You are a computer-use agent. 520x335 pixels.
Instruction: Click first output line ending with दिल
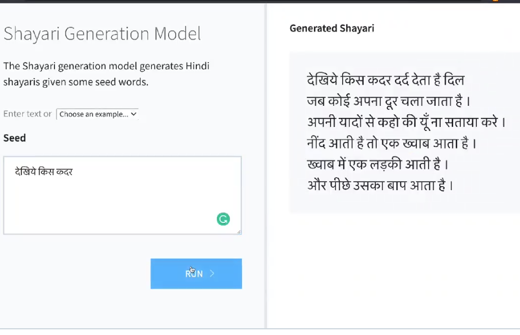click(385, 80)
